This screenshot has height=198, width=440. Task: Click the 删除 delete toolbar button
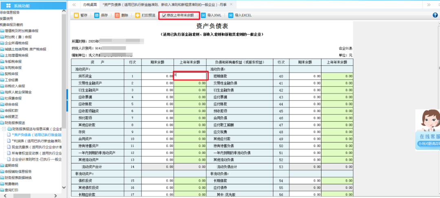(x=121, y=15)
